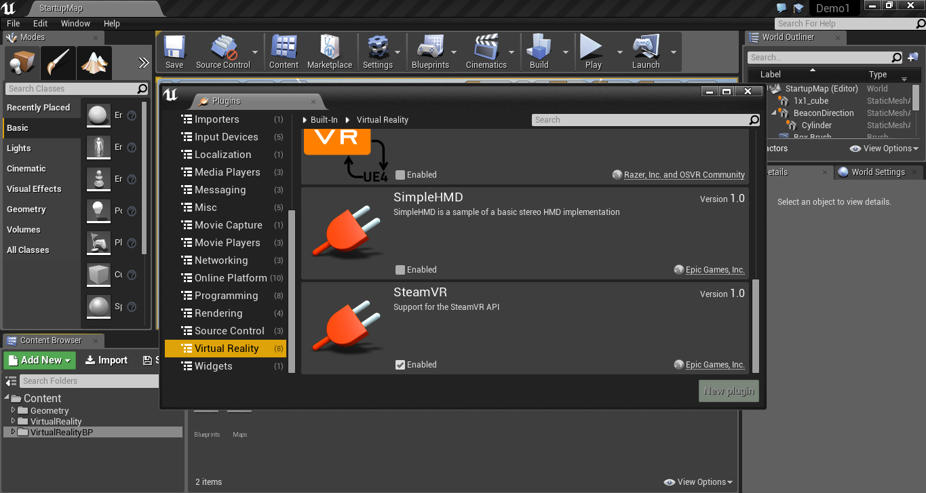926x493 pixels.
Task: Open Cinematics in the toolbar
Action: (x=486, y=52)
